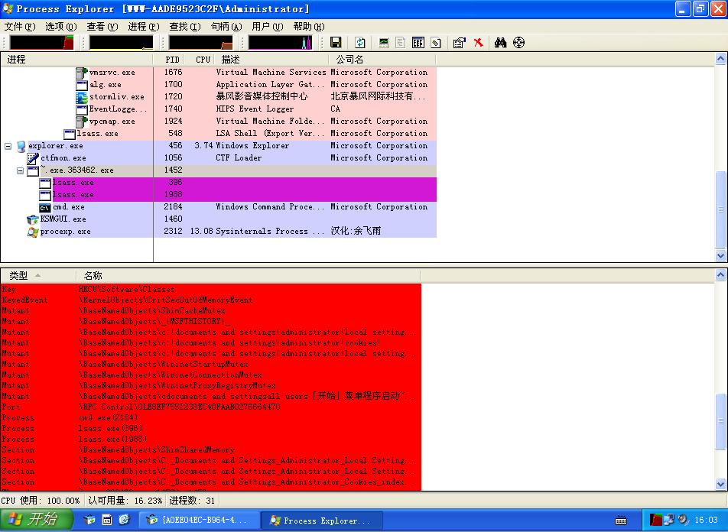This screenshot has height=532, width=728.
Task: Open the 查找(I) menu
Action: click(x=185, y=27)
